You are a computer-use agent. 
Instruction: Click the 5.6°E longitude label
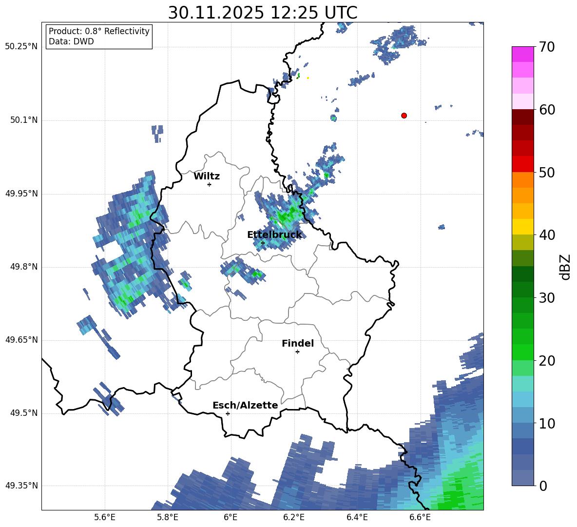105,518
